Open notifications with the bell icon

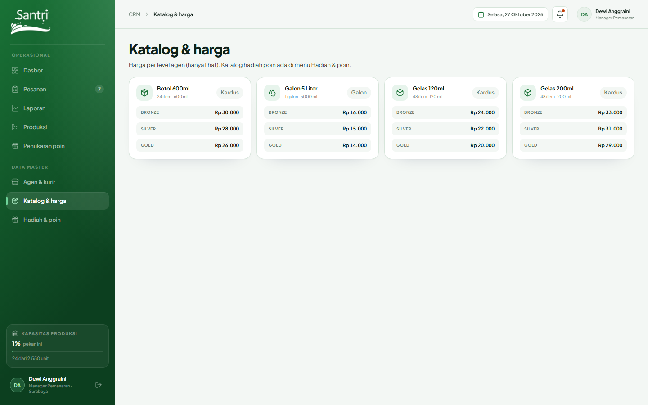tap(560, 14)
